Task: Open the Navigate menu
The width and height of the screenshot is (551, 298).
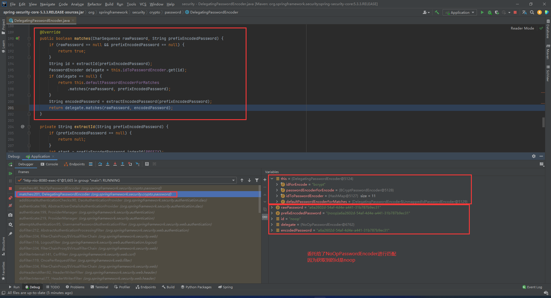Action: pos(47,4)
